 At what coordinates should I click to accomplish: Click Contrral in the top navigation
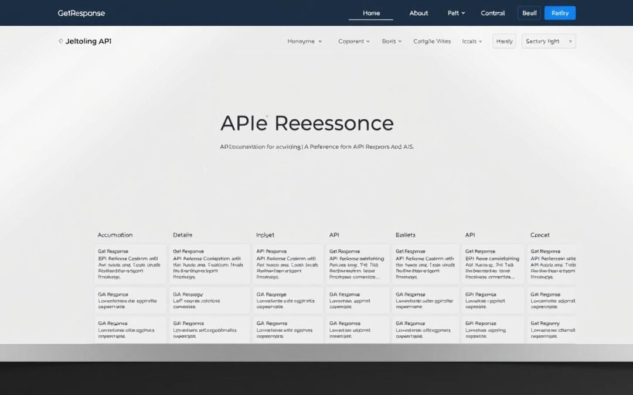pyautogui.click(x=492, y=12)
